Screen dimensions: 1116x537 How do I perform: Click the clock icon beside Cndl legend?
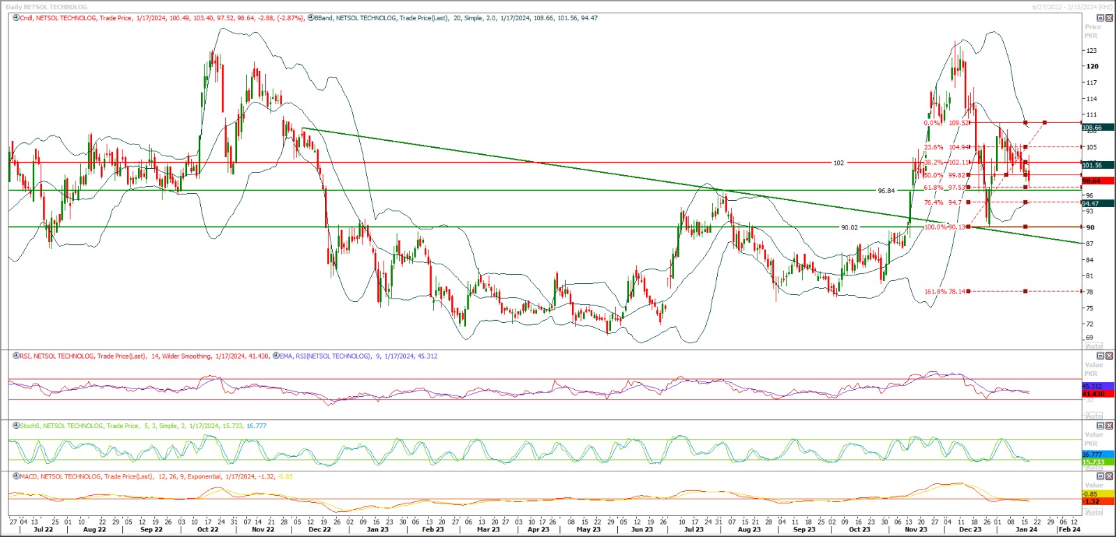[16, 18]
